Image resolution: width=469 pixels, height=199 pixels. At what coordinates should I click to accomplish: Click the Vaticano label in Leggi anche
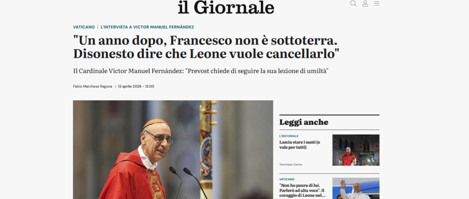coord(287,179)
